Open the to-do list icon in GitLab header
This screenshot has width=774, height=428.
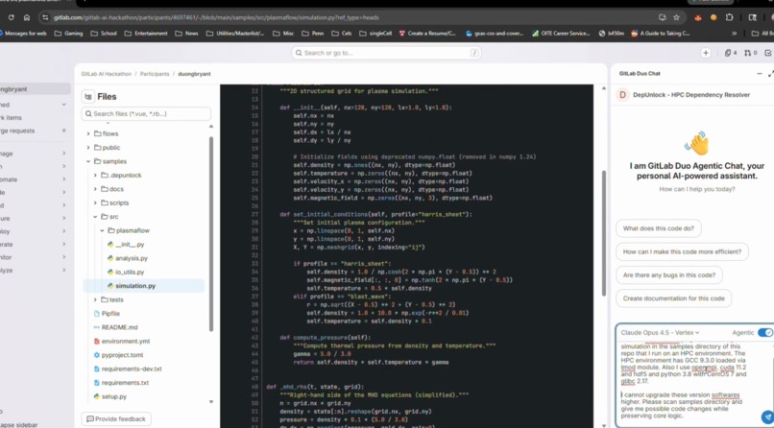point(768,53)
